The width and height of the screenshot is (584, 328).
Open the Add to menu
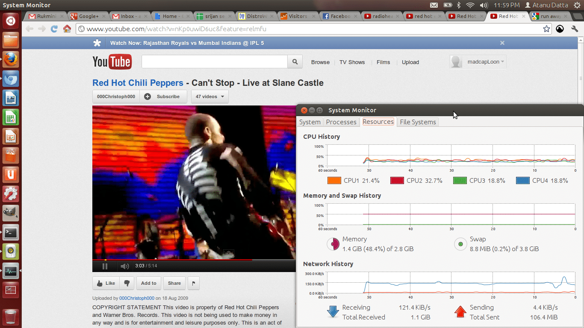[x=149, y=283]
